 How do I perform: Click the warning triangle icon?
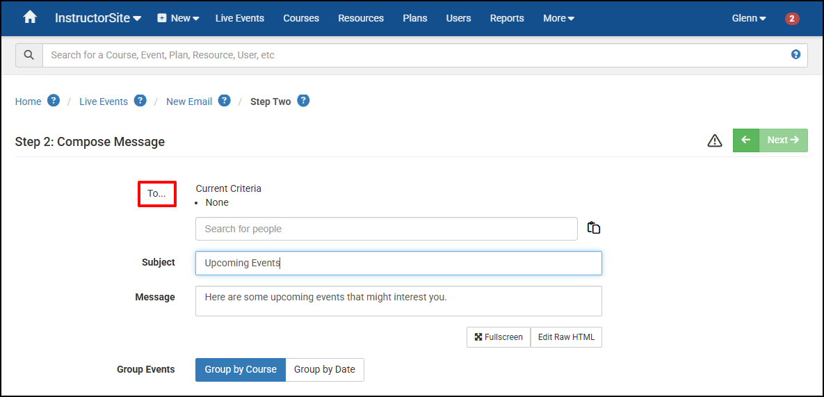[x=715, y=140]
